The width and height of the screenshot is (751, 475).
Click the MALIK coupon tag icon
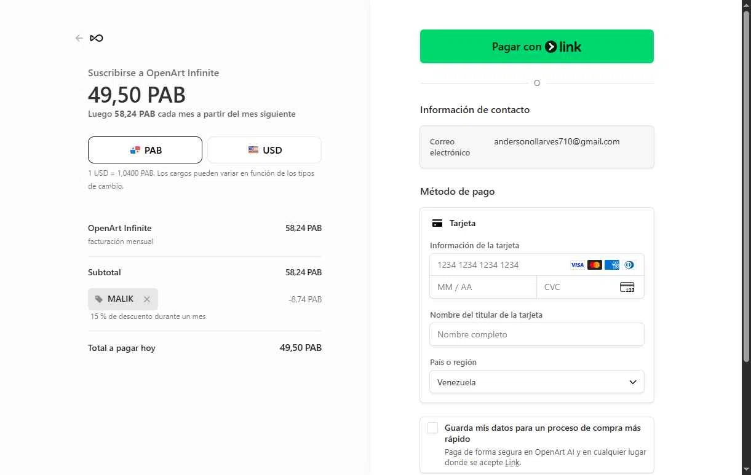pos(99,299)
